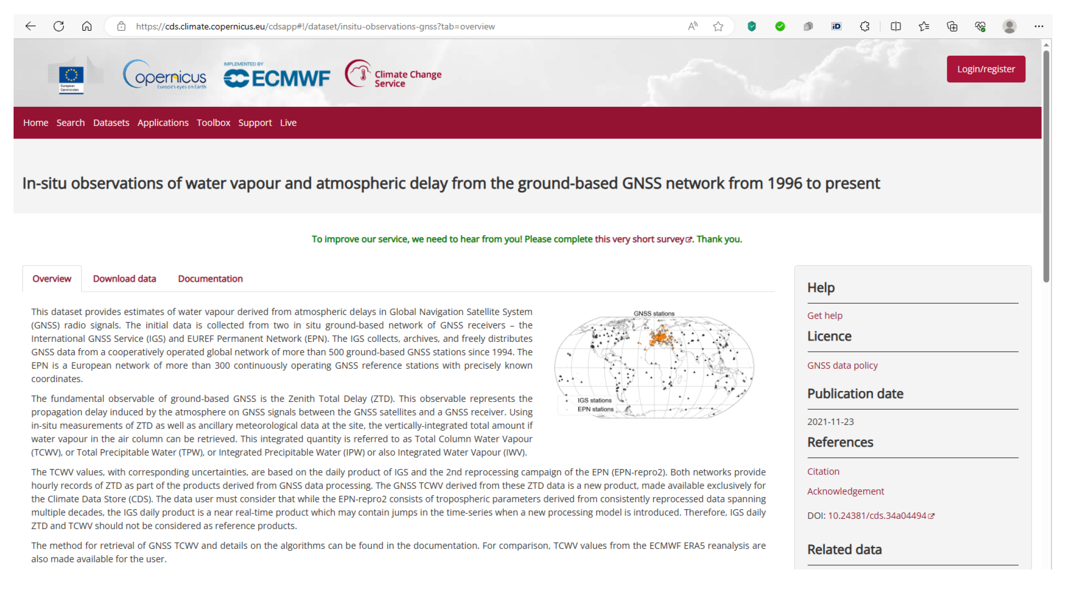Click the page vertical scrollbar

coord(1046,166)
